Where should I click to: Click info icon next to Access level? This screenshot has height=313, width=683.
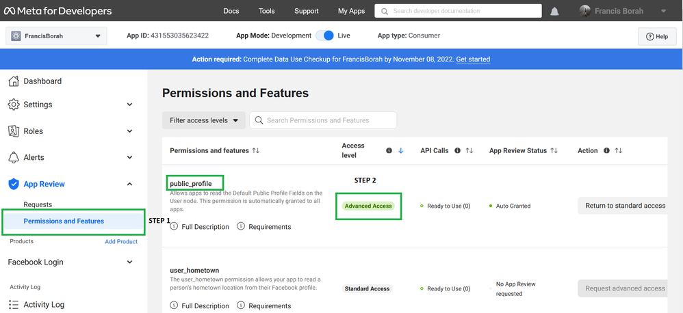[x=389, y=150]
